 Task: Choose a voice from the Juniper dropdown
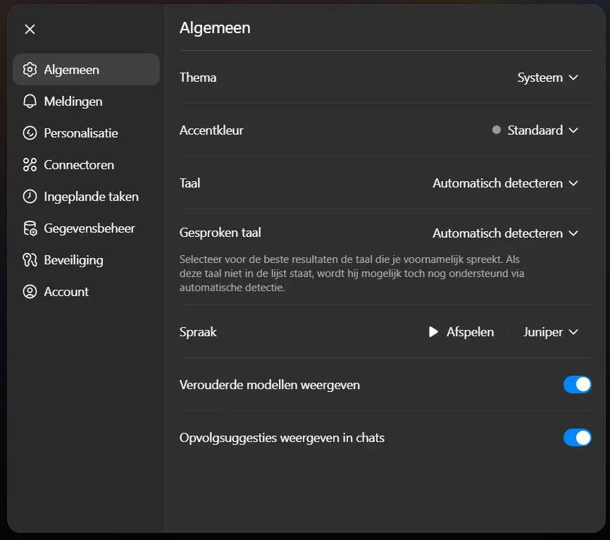tap(550, 332)
